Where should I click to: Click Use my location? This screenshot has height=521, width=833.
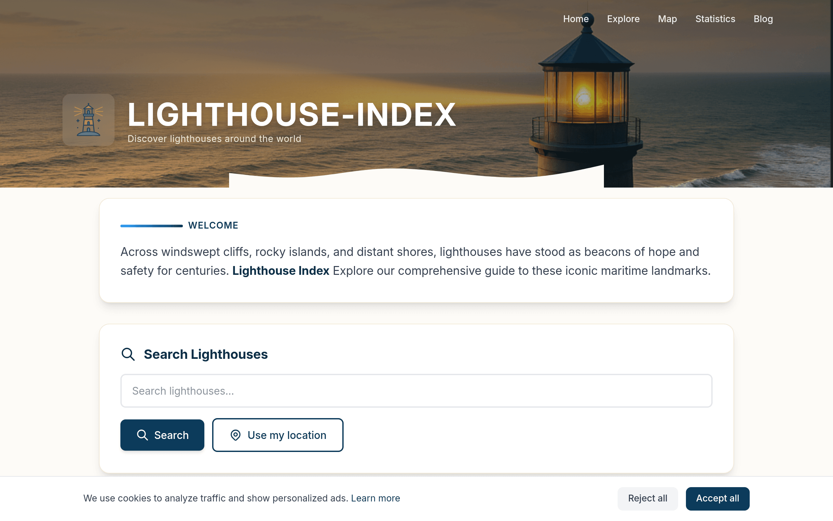point(278,435)
